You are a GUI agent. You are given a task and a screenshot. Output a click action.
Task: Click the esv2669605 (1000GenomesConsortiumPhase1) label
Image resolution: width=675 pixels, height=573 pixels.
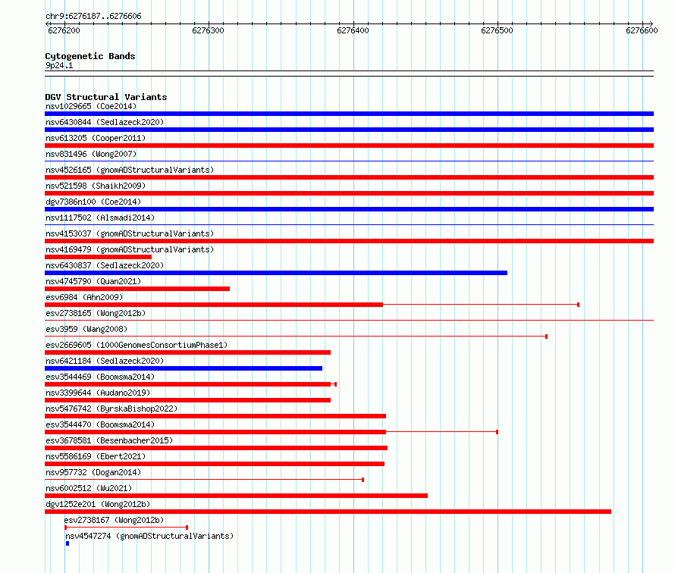click(137, 345)
